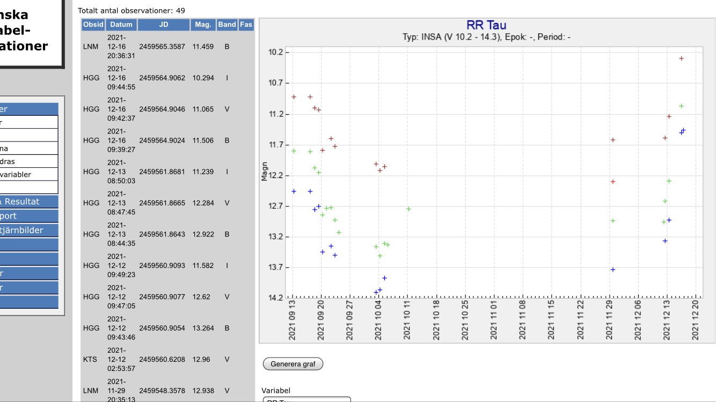716x402 pixels.
Task: Click the JD column header
Action: [x=164, y=25]
